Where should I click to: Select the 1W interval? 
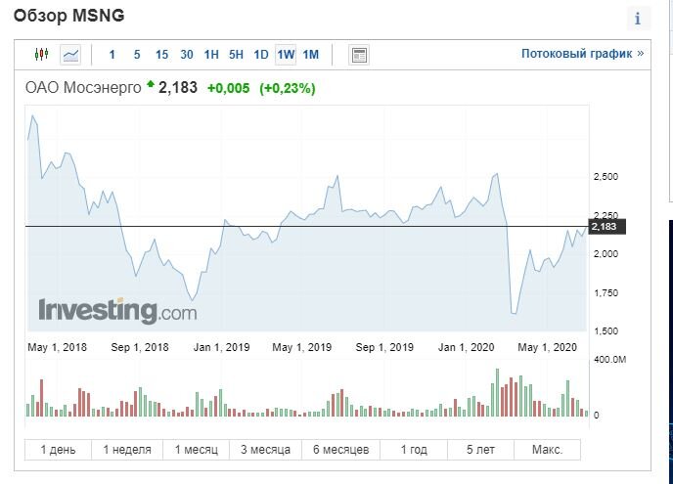[286, 55]
